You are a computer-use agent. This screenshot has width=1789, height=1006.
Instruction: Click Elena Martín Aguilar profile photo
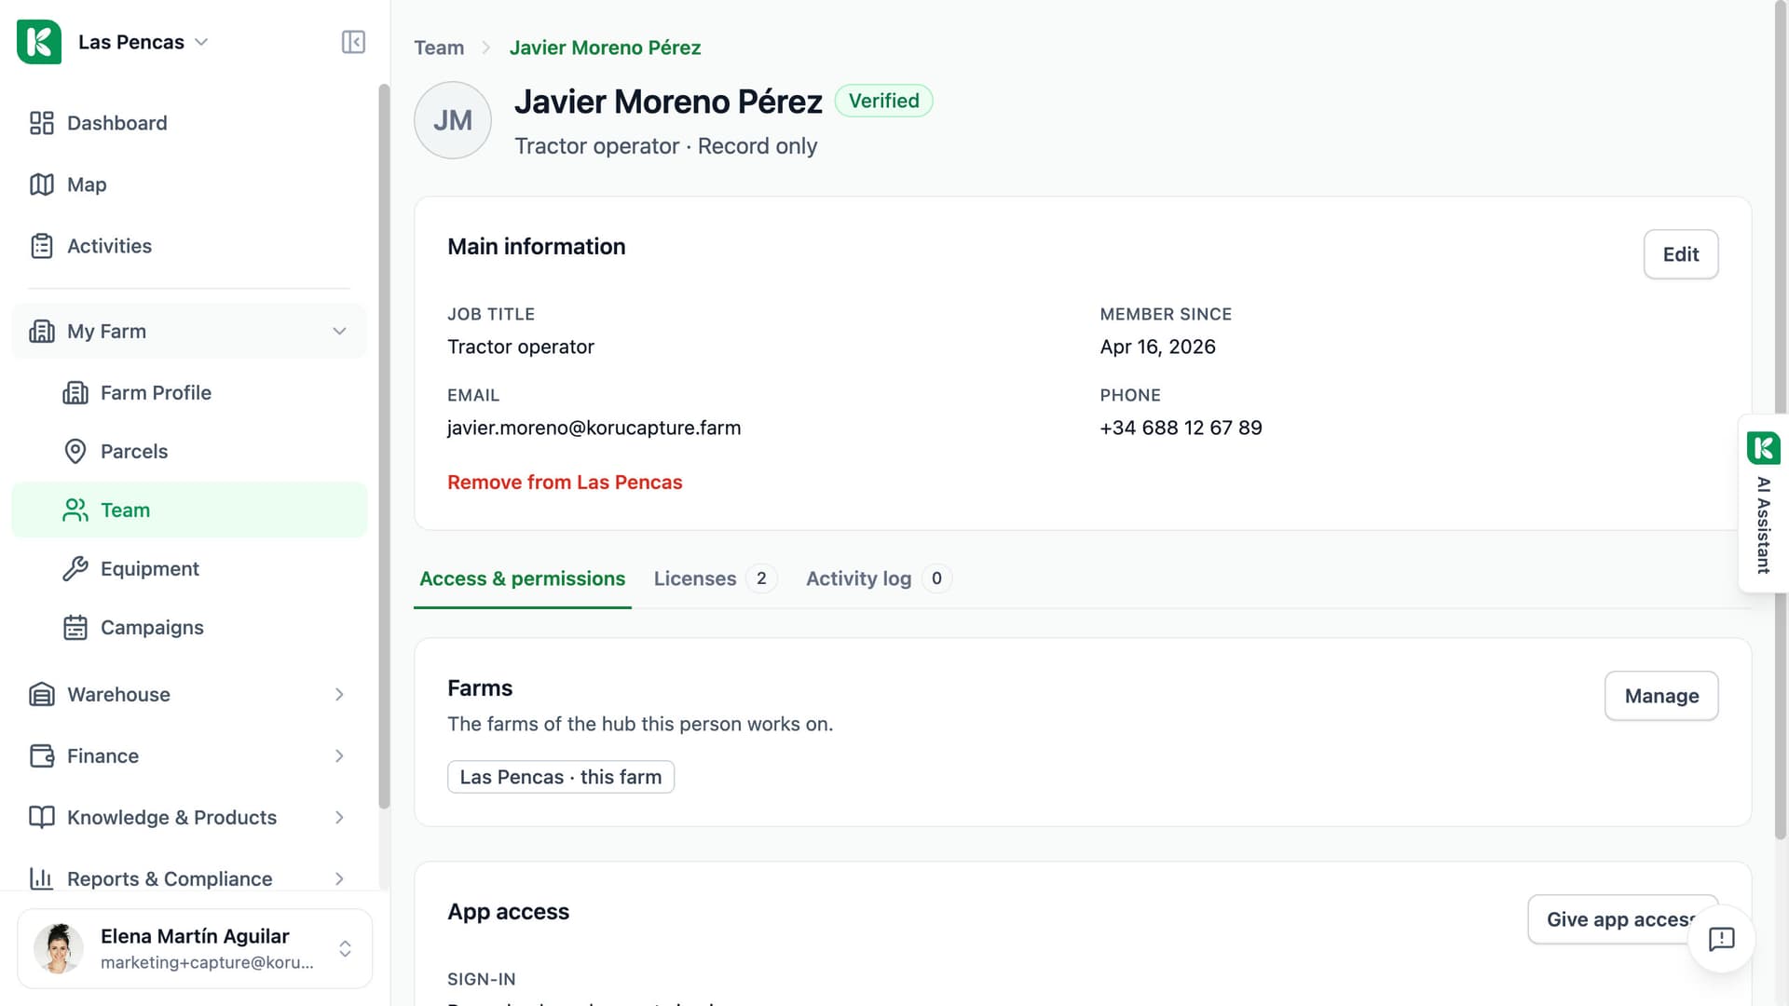(x=59, y=948)
